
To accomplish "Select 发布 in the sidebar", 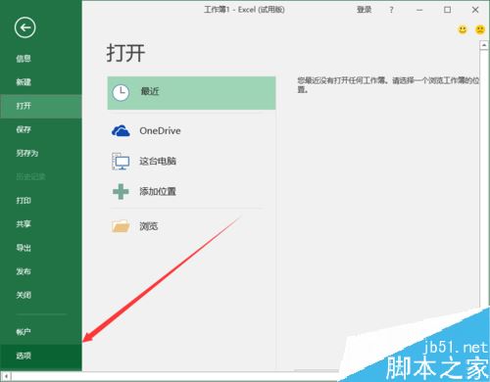I will [41, 271].
